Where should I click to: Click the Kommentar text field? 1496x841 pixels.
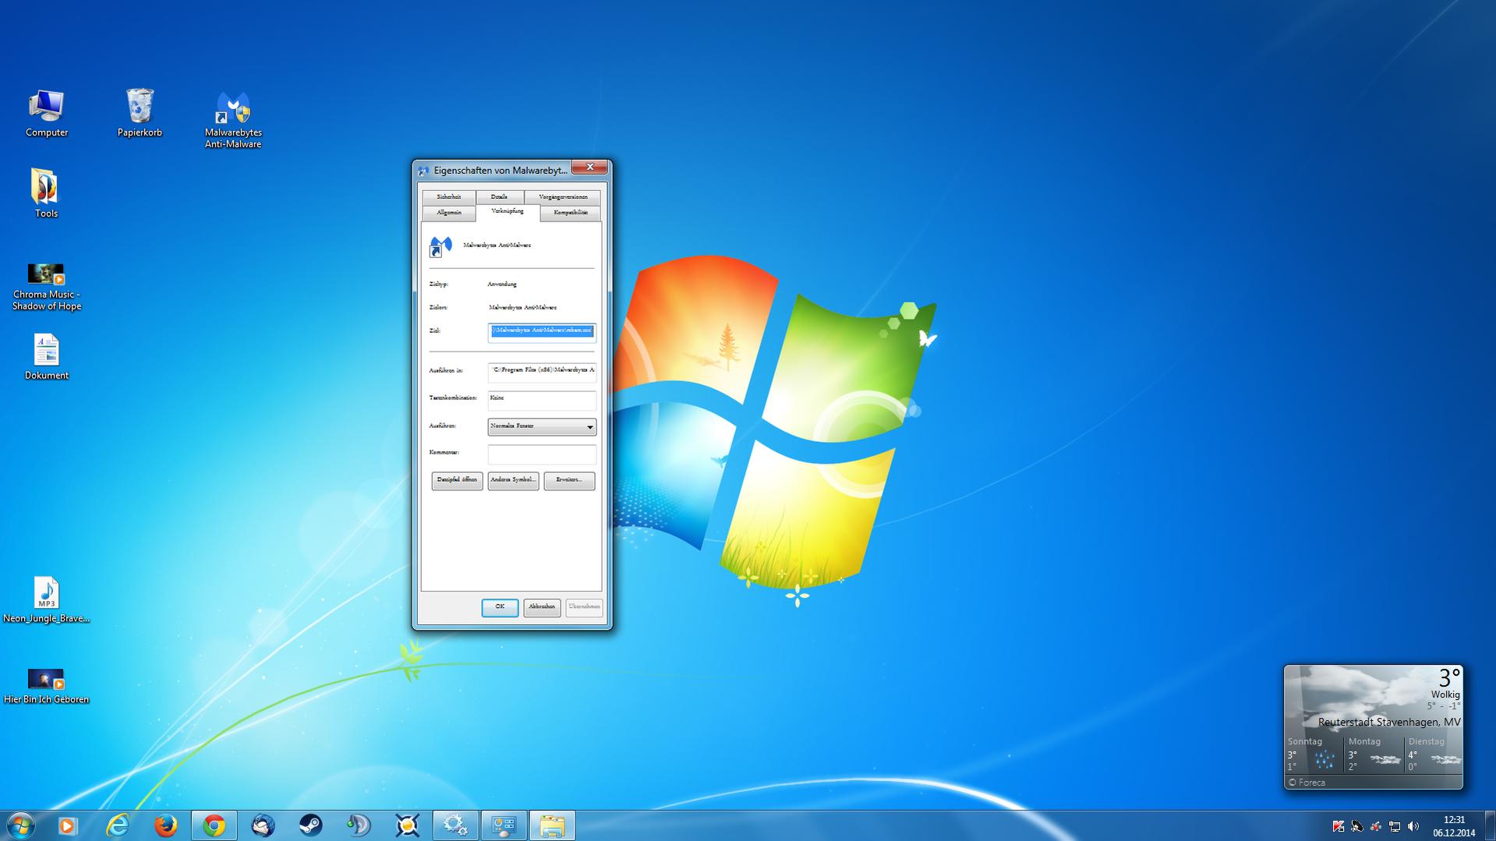click(542, 454)
